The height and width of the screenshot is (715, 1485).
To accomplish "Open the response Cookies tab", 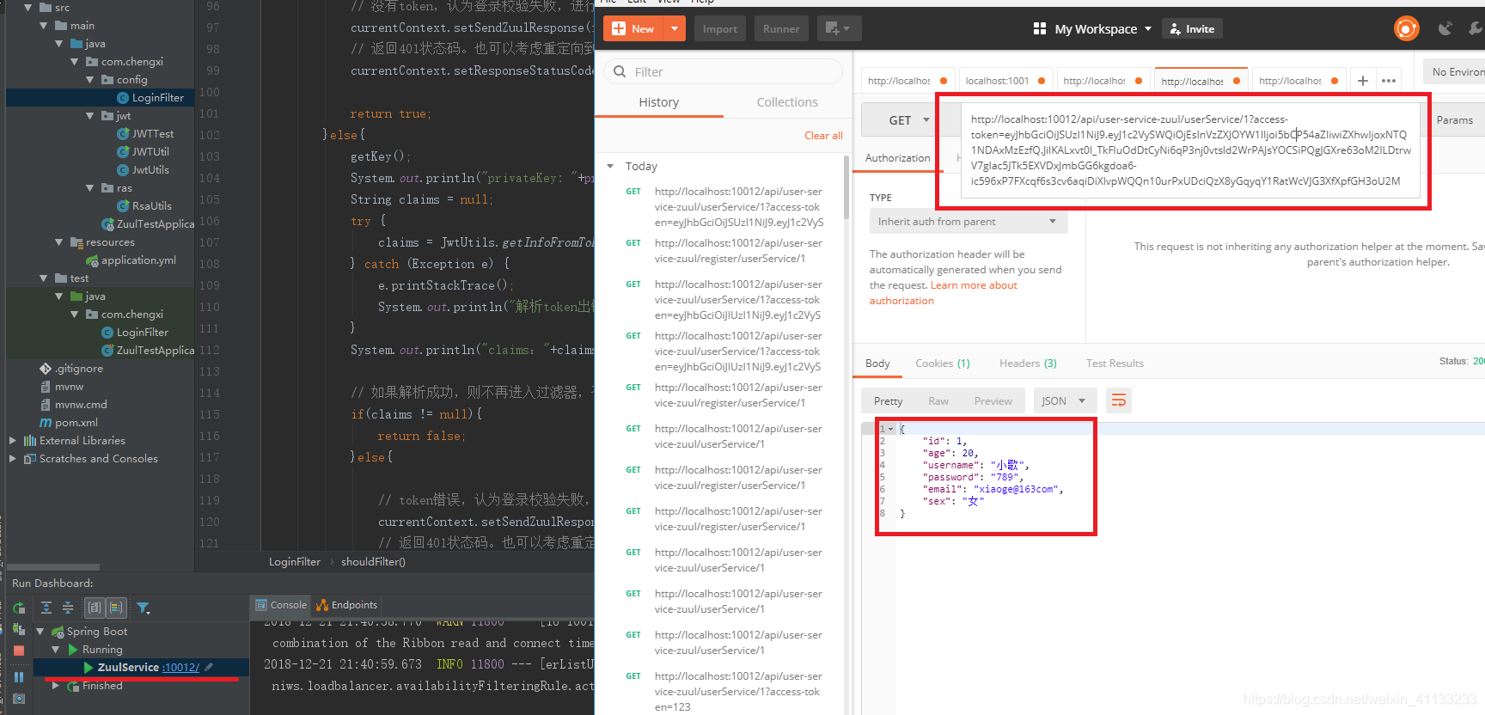I will 943,364.
